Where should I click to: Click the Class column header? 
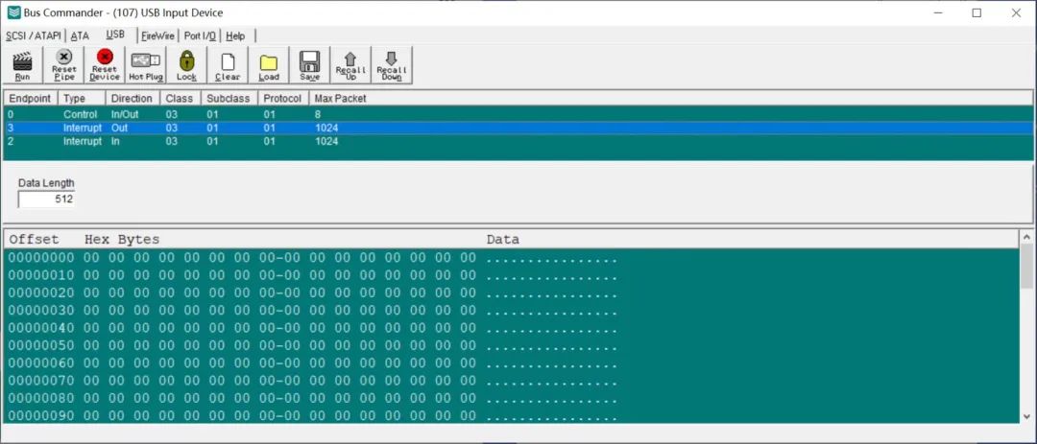point(180,99)
